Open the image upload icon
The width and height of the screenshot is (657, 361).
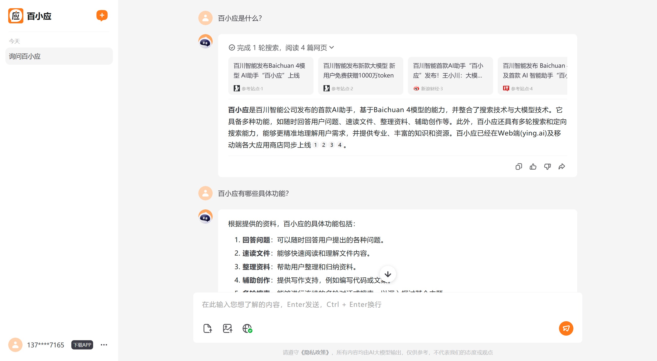[x=227, y=328]
